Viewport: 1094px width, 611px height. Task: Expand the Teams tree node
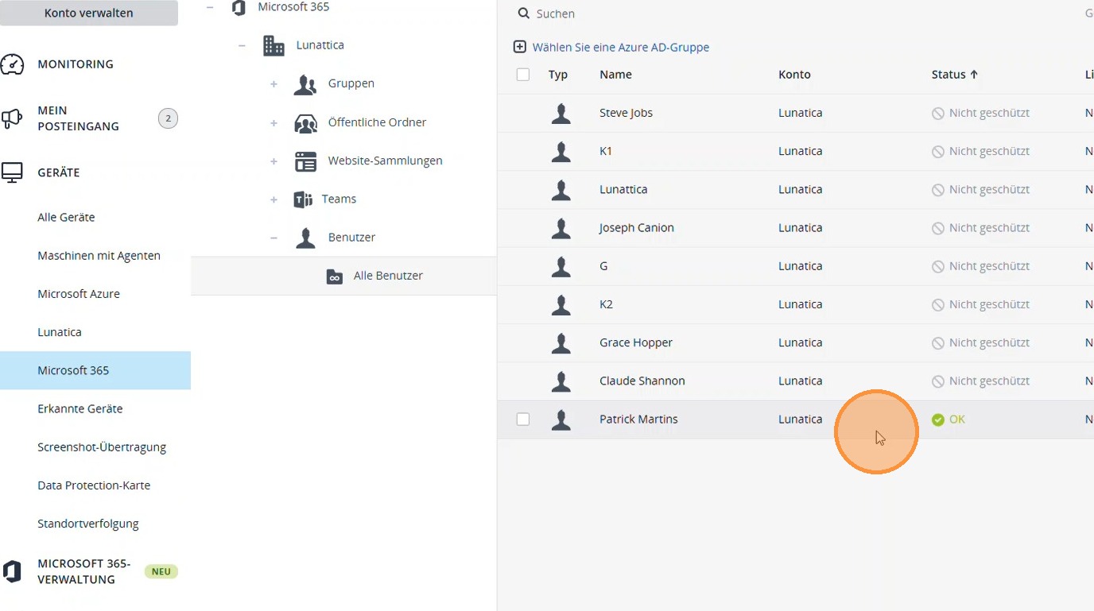click(273, 199)
